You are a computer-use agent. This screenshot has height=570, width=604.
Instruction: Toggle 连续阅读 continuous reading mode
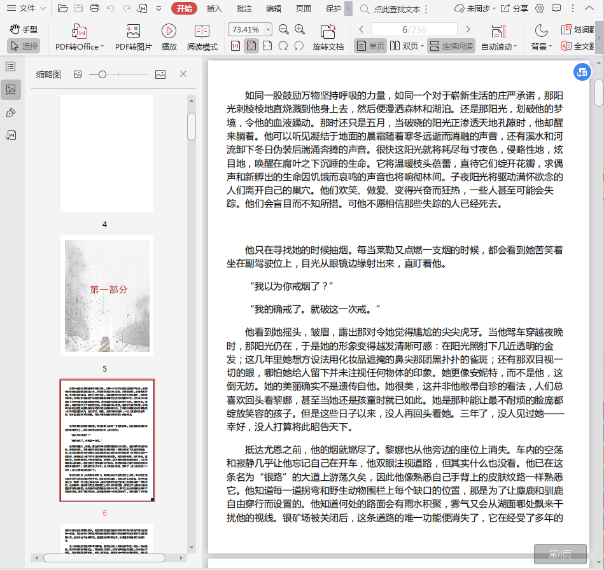(451, 46)
